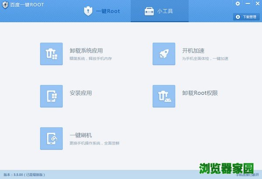Choose the 安装应用 text label
262x179 pixels.
point(80,93)
